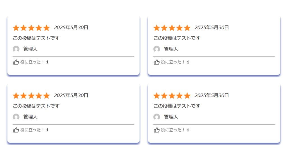The width and height of the screenshot is (287, 161).
Task: Open 管理人 author name in bottom-left card
Action: pyautogui.click(x=30, y=117)
